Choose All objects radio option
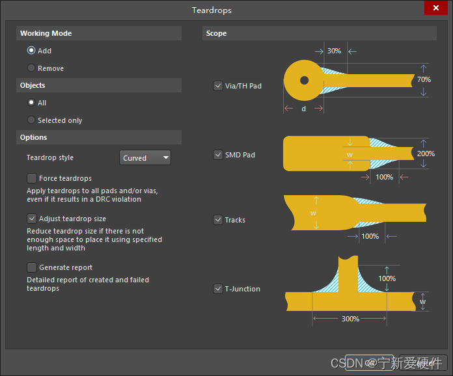The height and width of the screenshot is (376, 453). 31,103
